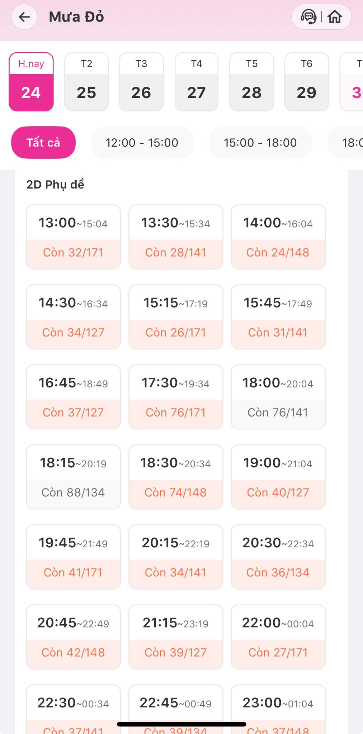Select today's date tab 24

(31, 82)
